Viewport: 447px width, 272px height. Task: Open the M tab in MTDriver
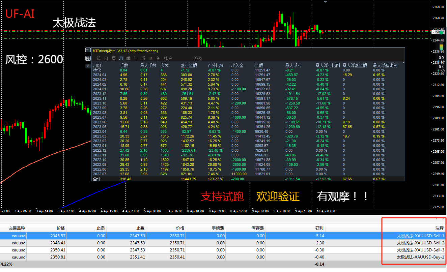[x=150, y=58]
